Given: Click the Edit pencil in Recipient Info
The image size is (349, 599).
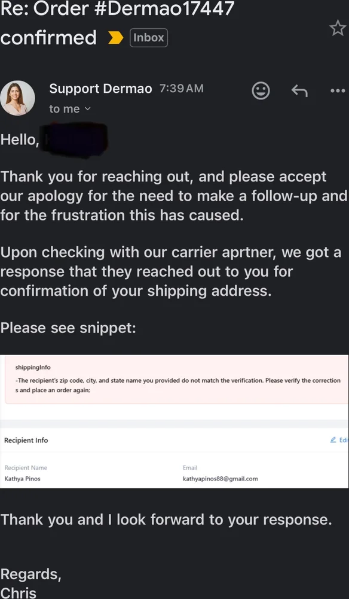Looking at the screenshot, I should point(339,440).
